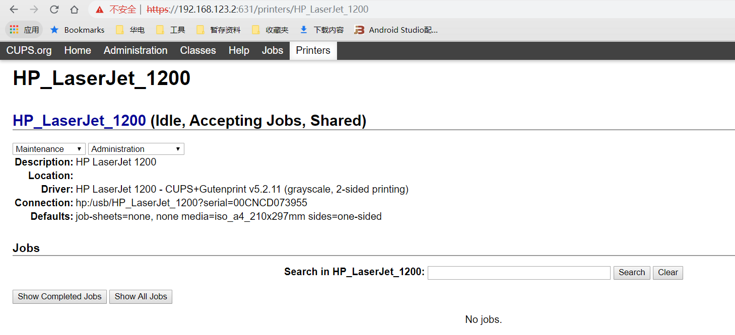The height and width of the screenshot is (335, 735).
Task: Click the Clear button
Action: [x=668, y=273]
